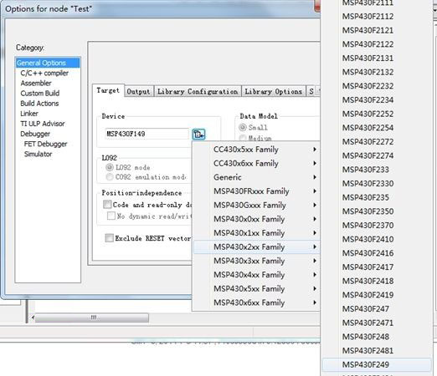Toggle Code and read-only data checkbox
Viewport: 437px width, 376px height.
pyautogui.click(x=107, y=205)
